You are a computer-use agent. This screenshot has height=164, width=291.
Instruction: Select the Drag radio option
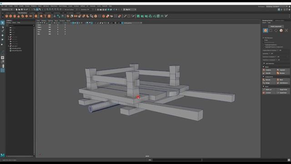click(x=264, y=40)
